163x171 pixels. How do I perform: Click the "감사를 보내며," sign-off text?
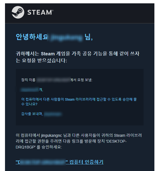click(x=32, y=114)
